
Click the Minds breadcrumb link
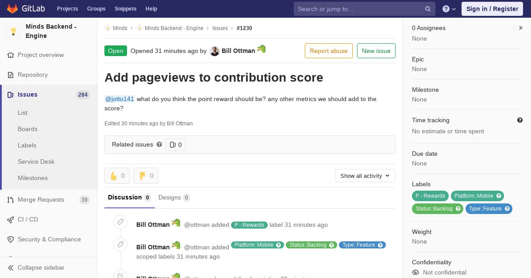[120, 28]
